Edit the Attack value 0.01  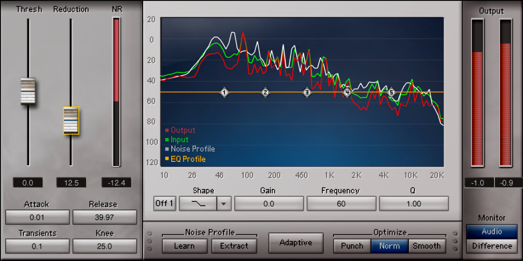(37, 217)
